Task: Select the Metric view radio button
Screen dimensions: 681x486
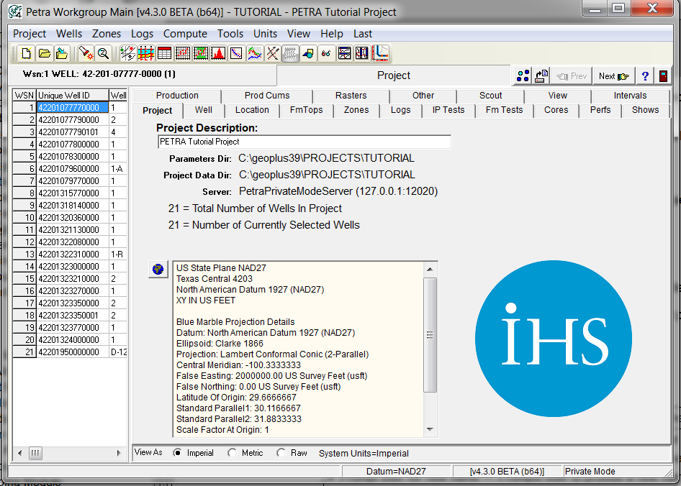Action: pos(233,453)
